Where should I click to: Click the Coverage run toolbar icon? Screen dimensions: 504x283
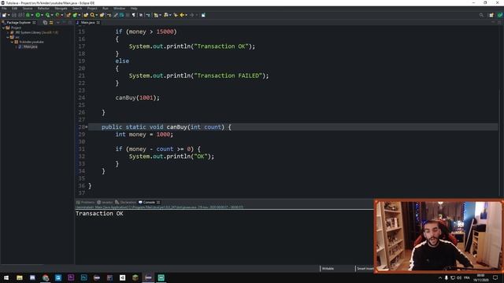tap(47, 15)
